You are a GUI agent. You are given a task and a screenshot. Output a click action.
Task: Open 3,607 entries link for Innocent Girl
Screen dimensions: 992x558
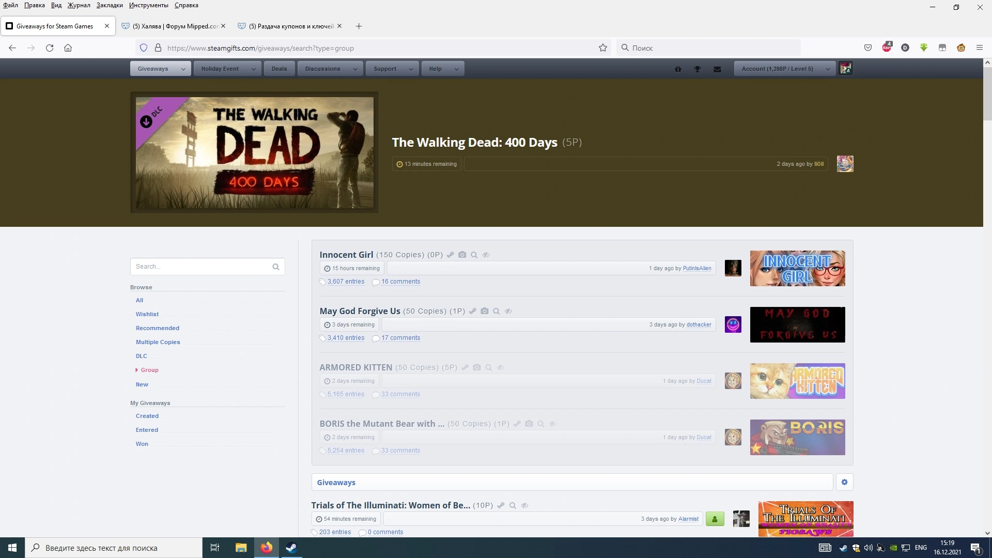coord(346,282)
